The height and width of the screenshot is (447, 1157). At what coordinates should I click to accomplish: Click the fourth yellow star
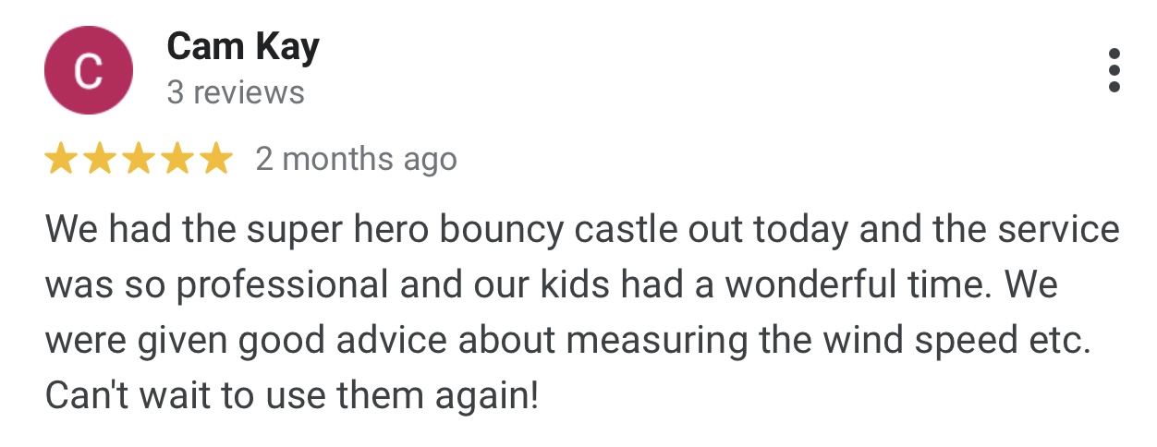tap(177, 160)
